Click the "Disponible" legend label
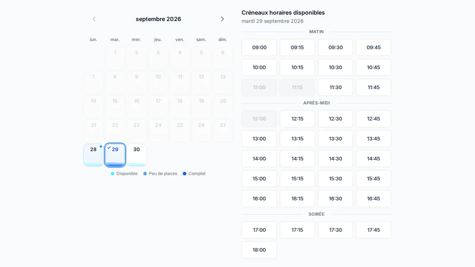Image resolution: width=475 pixels, height=267 pixels. 127,174
